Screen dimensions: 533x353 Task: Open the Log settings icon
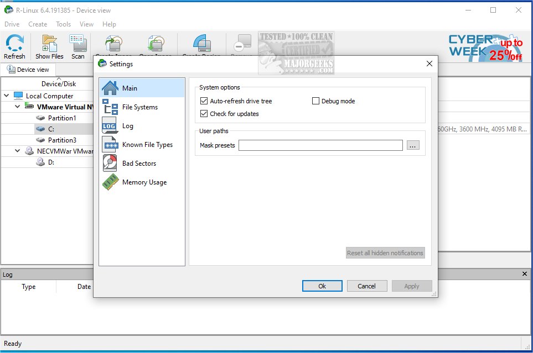(x=110, y=126)
